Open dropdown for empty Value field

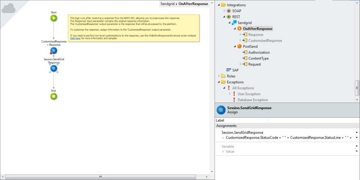(x=357, y=151)
